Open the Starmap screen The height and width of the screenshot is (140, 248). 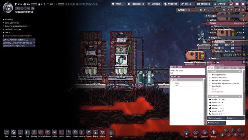(220, 4)
